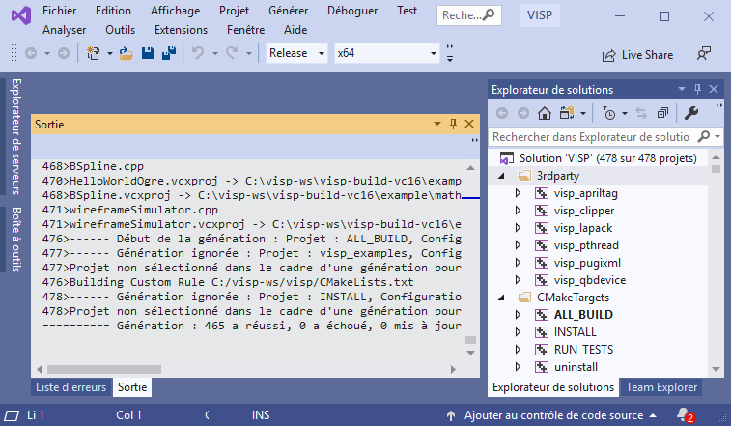Open Properties wrench icon in Solution Explorer

coord(690,113)
